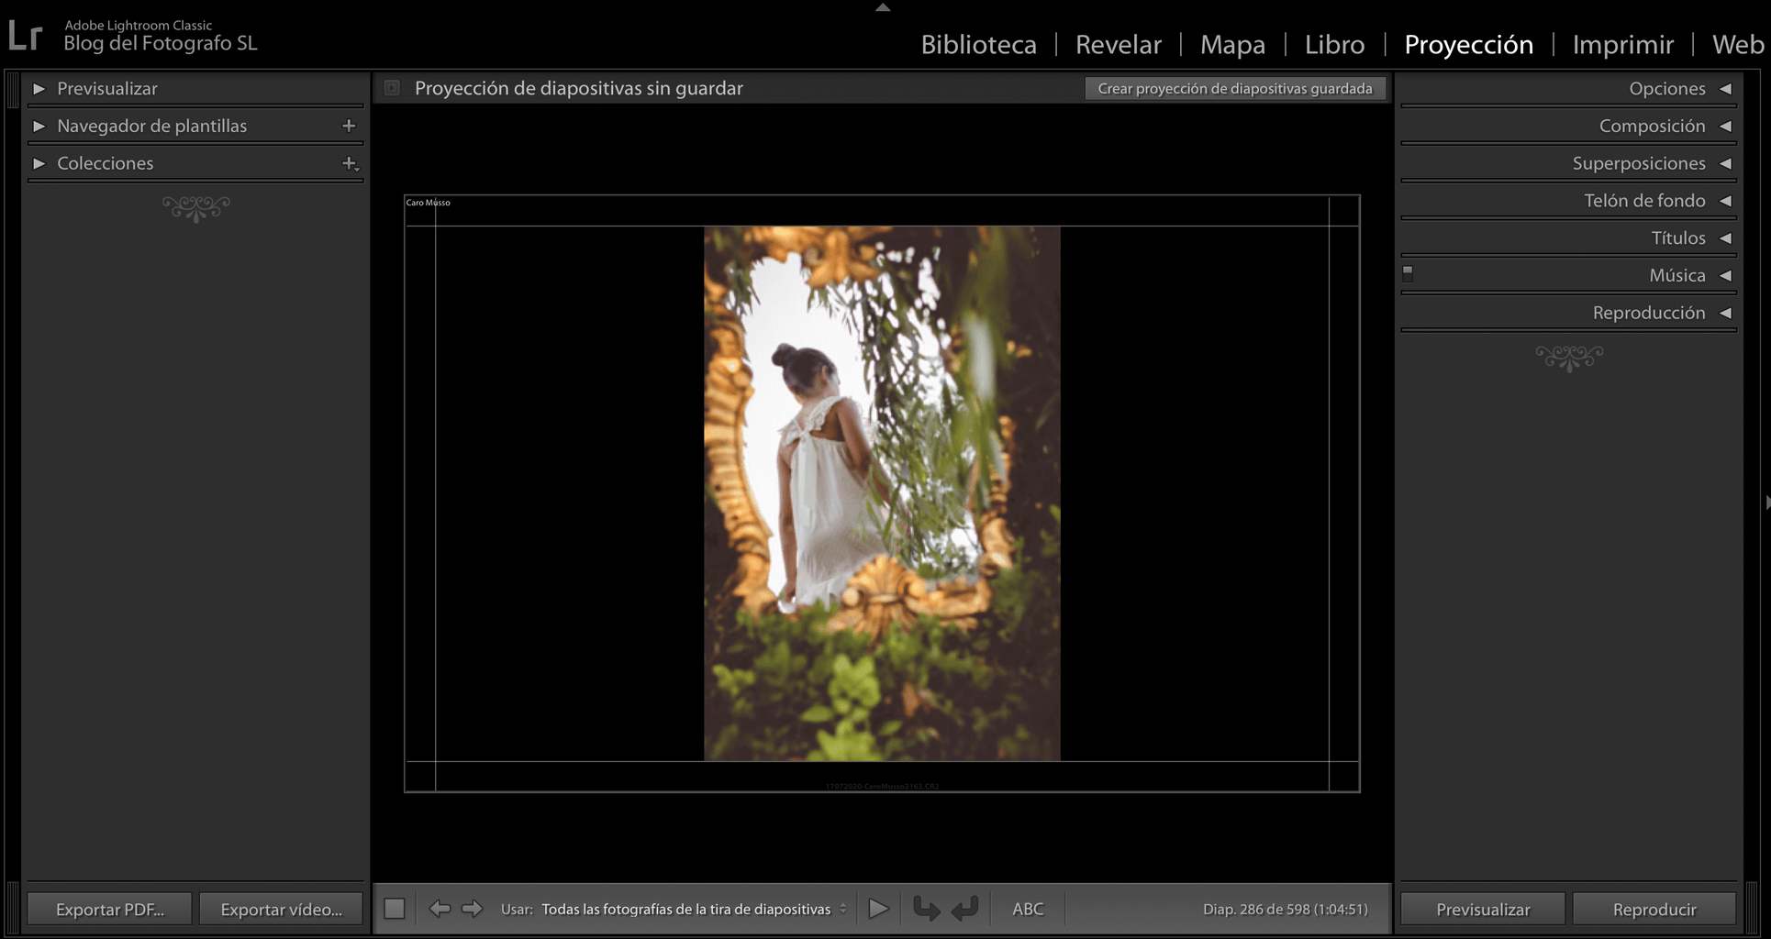Image resolution: width=1771 pixels, height=939 pixels.
Task: Select the filename text overlay below photo
Action: [x=882, y=786]
